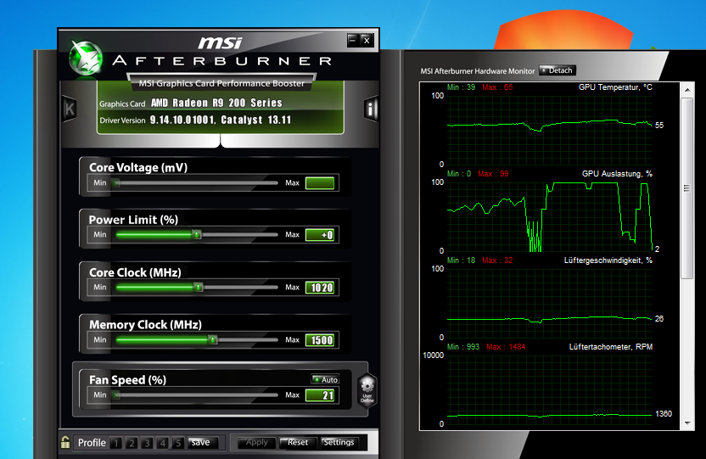Click the Memory Clock 1500 value field
Viewport: 706px width, 459px height.
320,340
